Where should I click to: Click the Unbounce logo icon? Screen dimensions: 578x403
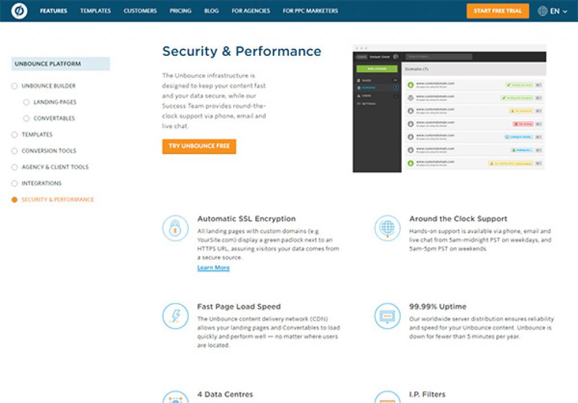coord(19,11)
